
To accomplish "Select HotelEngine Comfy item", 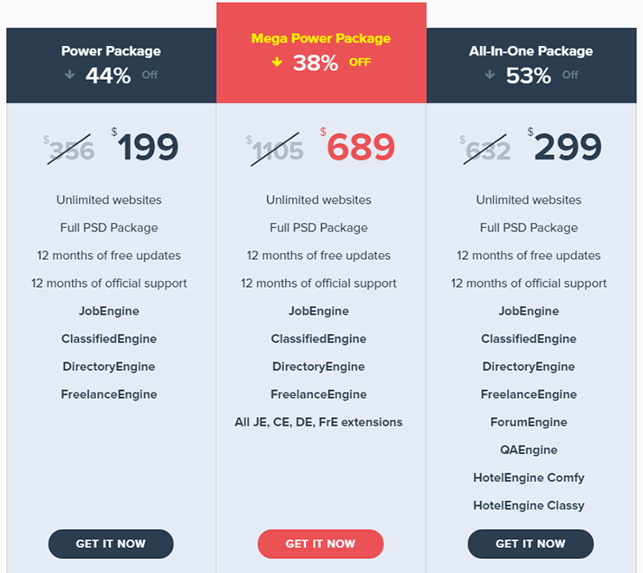I will [529, 478].
